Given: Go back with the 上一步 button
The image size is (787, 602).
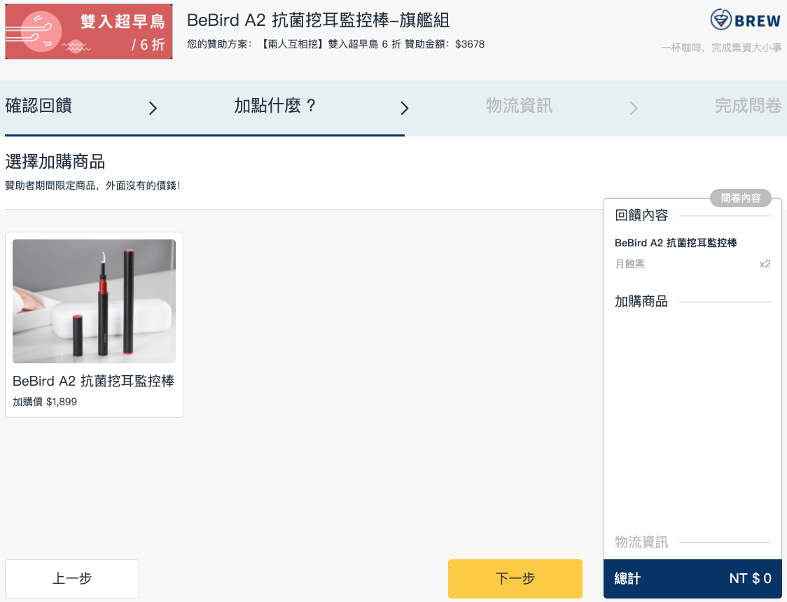Looking at the screenshot, I should coord(72,578).
